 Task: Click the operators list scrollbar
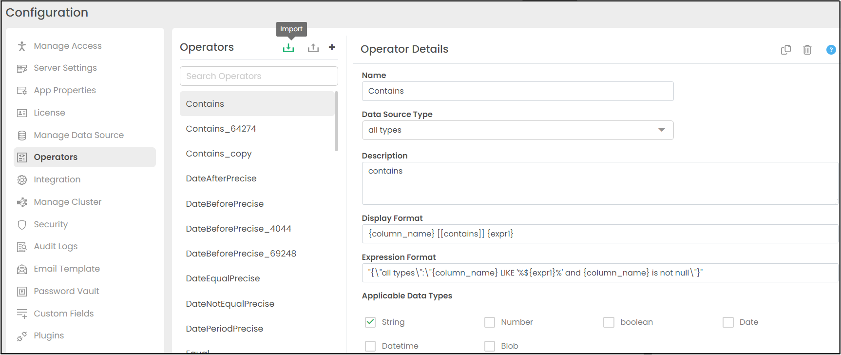tap(336, 121)
